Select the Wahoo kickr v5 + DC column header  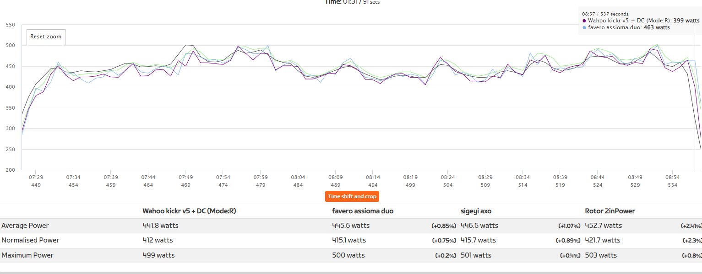click(189, 211)
